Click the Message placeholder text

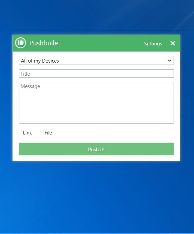(x=30, y=86)
